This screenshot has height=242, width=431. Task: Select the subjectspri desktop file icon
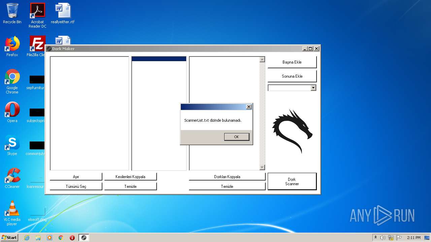tap(37, 116)
